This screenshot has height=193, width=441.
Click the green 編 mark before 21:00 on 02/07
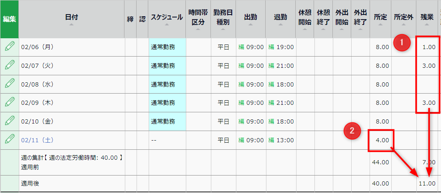click(271, 66)
